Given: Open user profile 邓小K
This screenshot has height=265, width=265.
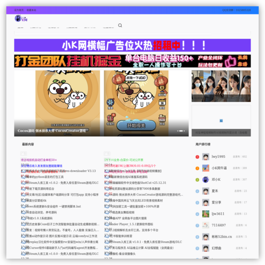Looking at the screenshot, I should coord(216,180).
